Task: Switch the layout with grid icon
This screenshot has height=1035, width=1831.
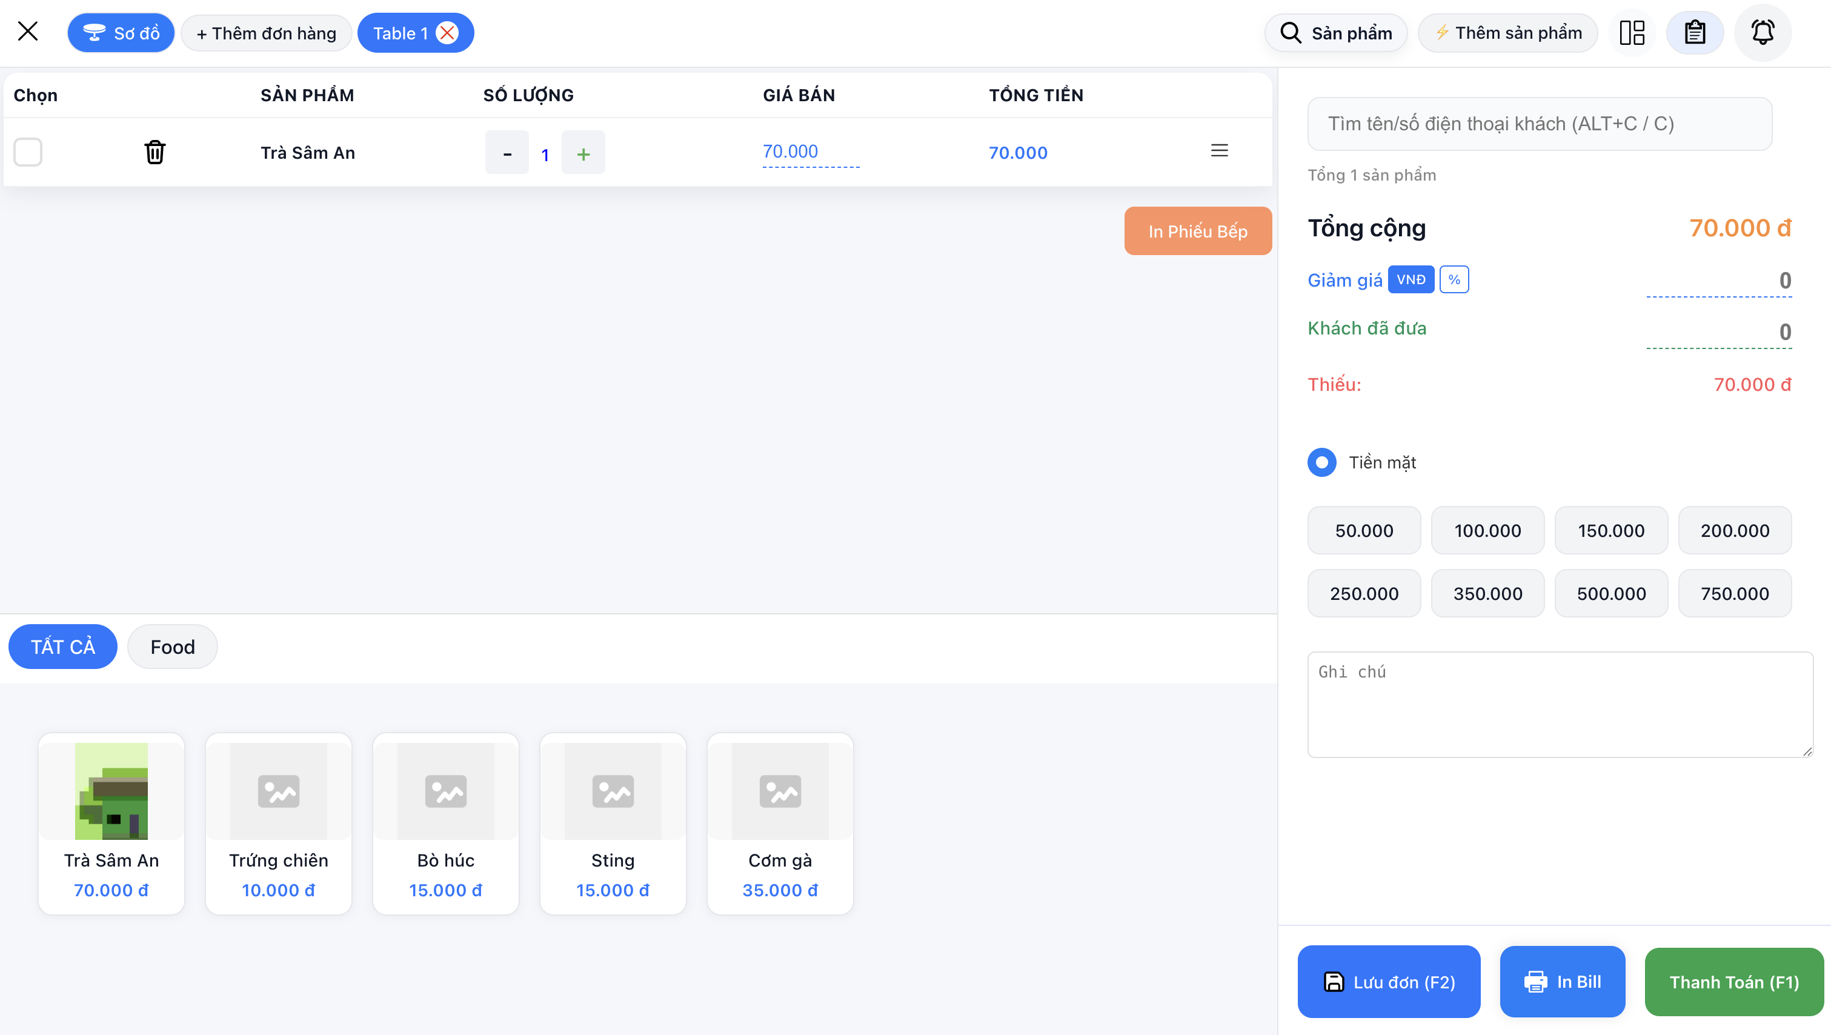Action: [x=1632, y=33]
